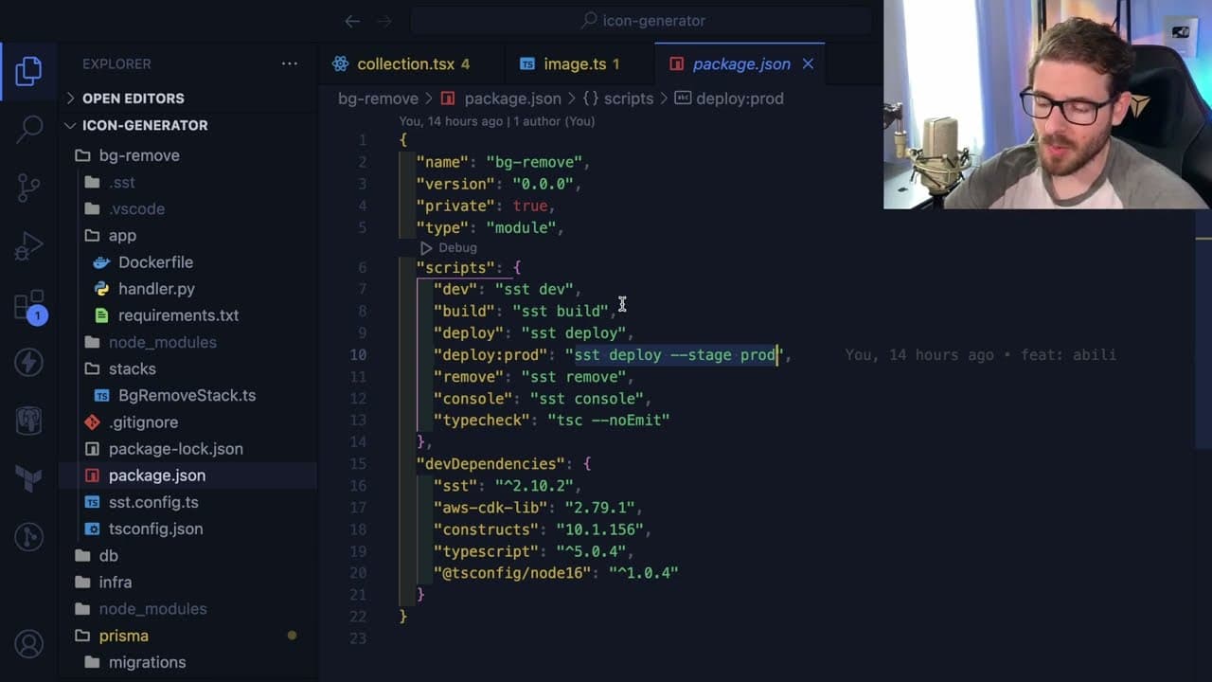Open the Terraform extension icon

[x=28, y=478]
